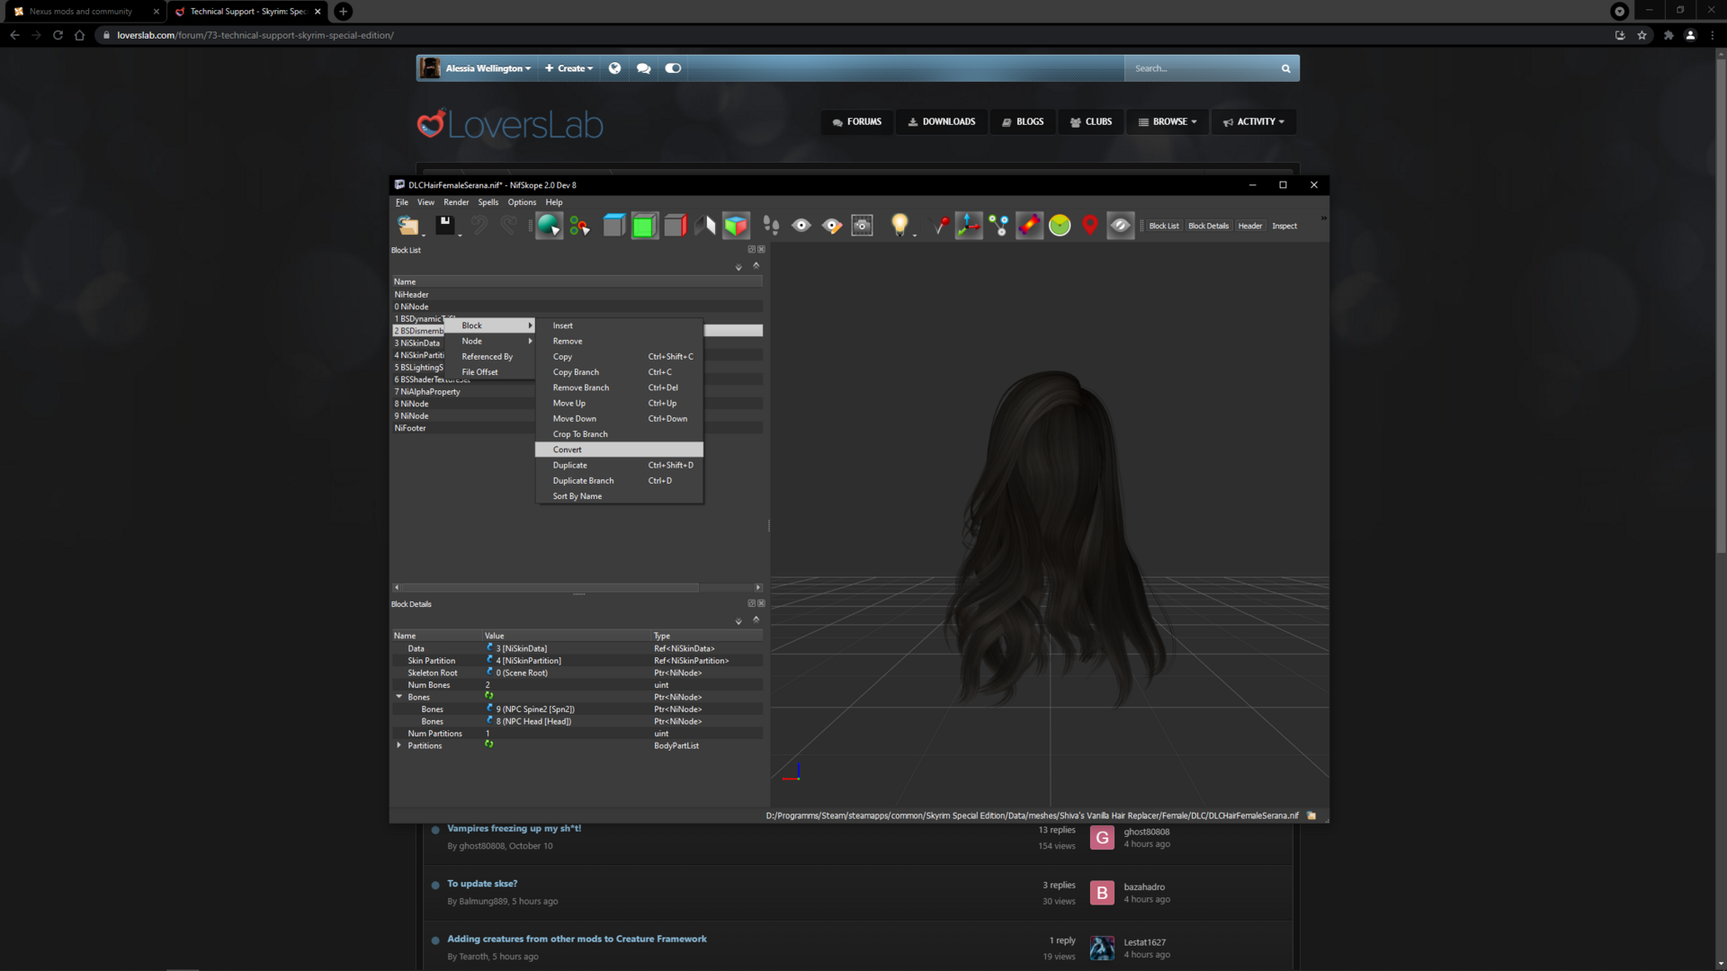Screen dimensions: 1727x971
Task: Toggle the colorful bone skeleton display icon
Action: pos(1029,226)
